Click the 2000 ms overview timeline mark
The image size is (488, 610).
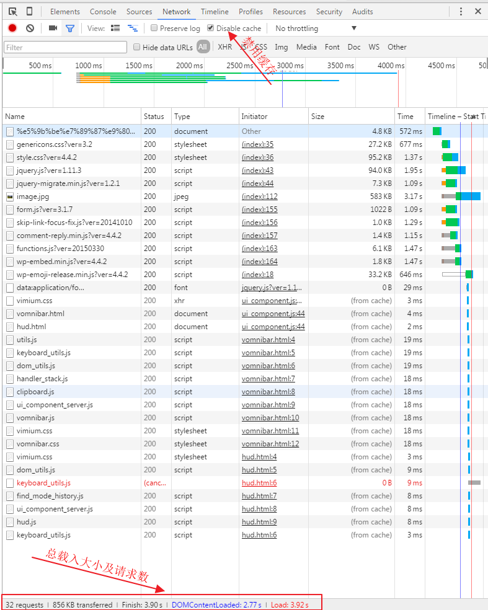[189, 65]
